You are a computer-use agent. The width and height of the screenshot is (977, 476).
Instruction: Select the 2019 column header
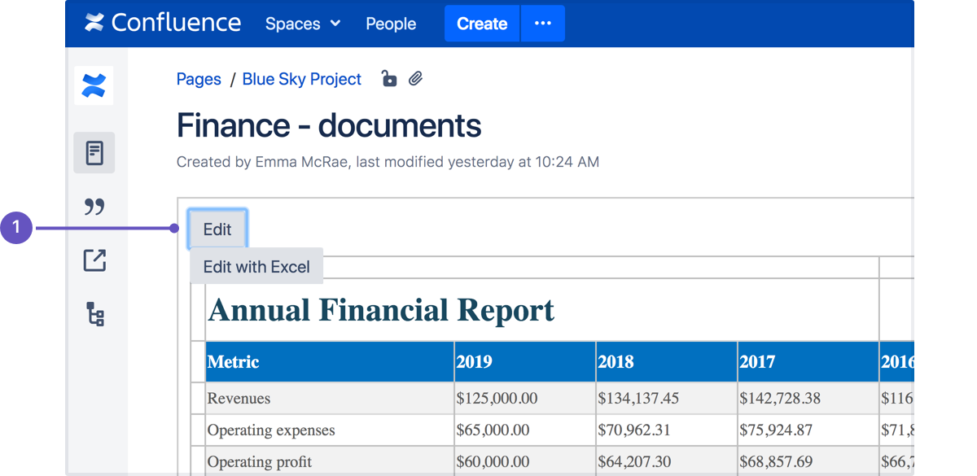point(525,362)
